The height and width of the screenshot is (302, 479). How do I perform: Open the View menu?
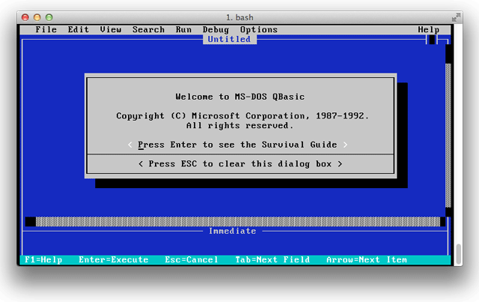tap(111, 30)
